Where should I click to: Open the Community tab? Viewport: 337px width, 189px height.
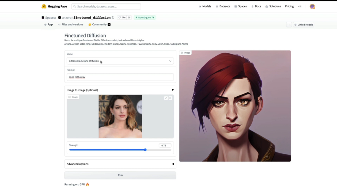click(99, 24)
